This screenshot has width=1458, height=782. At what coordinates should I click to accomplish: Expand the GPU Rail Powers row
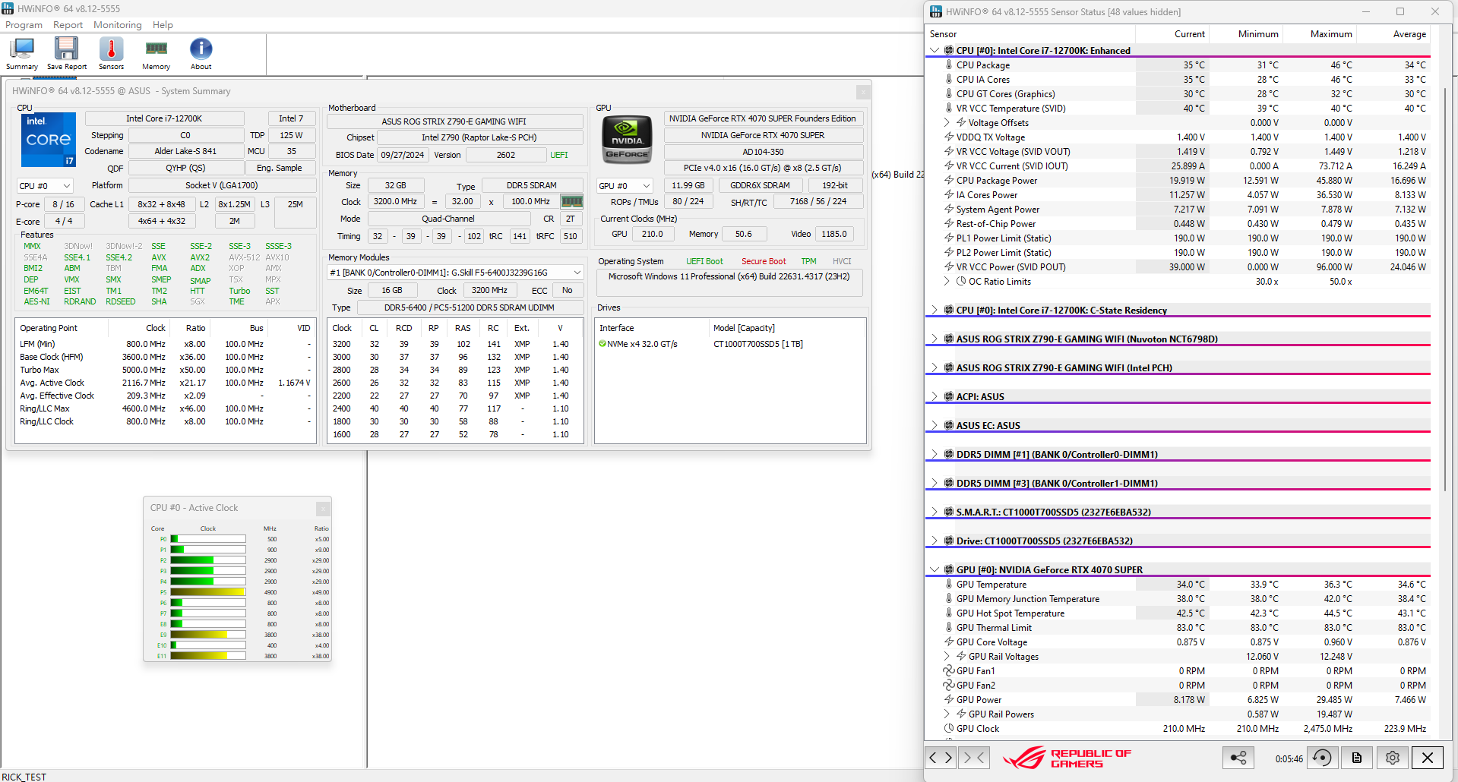[x=947, y=714]
